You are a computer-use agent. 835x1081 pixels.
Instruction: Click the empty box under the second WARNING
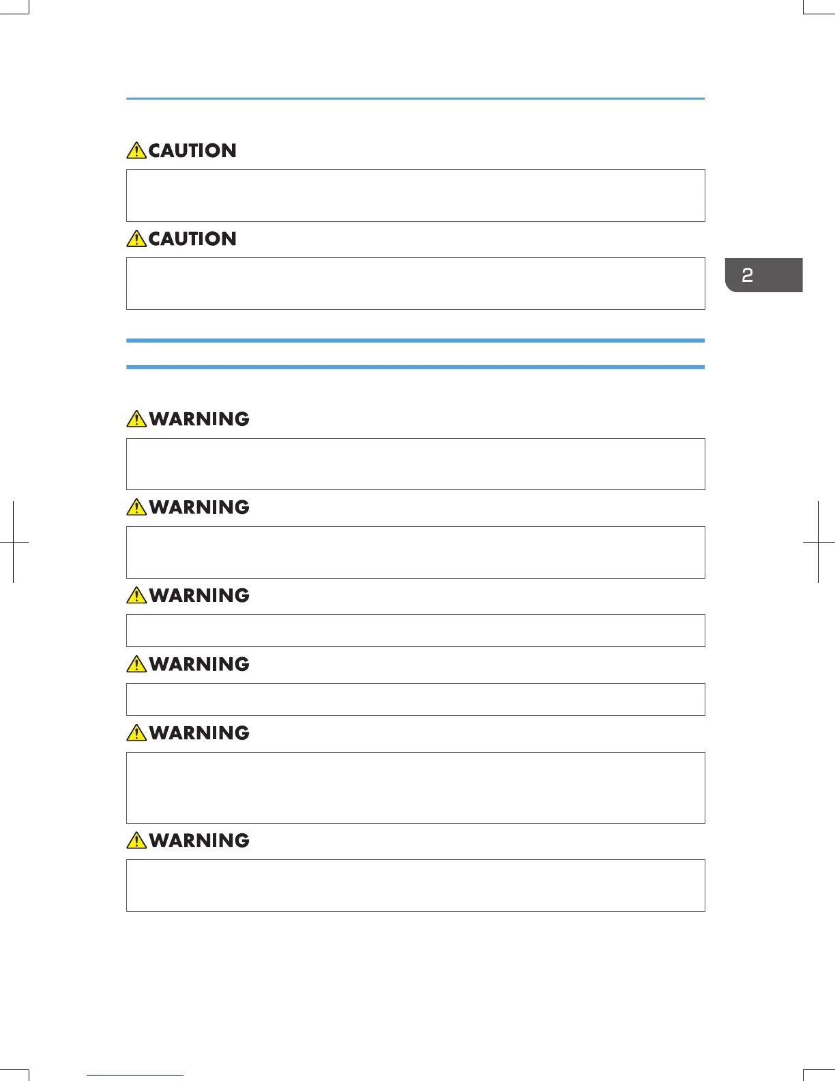[x=415, y=552]
